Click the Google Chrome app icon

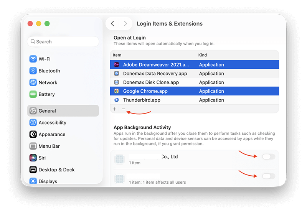[117, 91]
